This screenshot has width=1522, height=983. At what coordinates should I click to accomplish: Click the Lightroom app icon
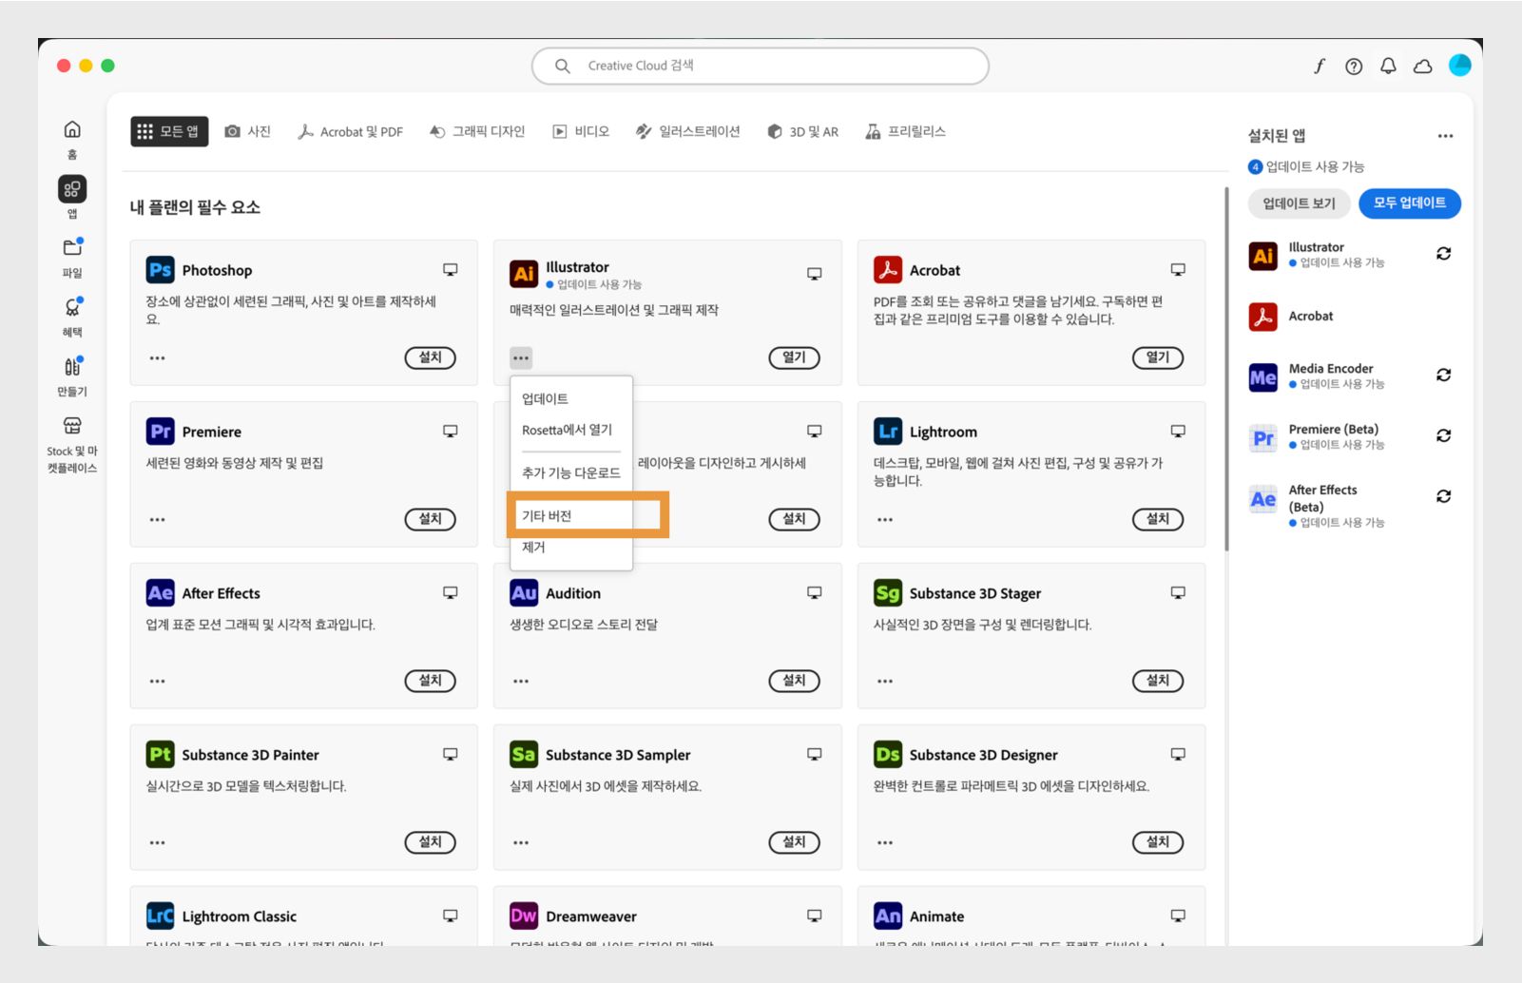click(888, 432)
